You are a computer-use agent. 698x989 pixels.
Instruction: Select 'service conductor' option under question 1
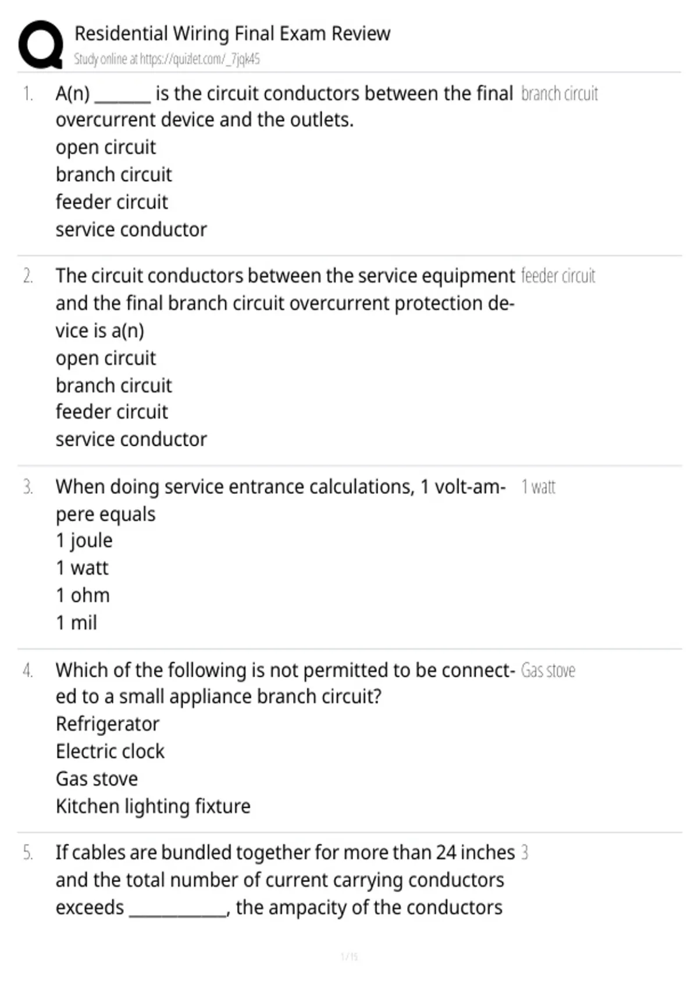(131, 229)
